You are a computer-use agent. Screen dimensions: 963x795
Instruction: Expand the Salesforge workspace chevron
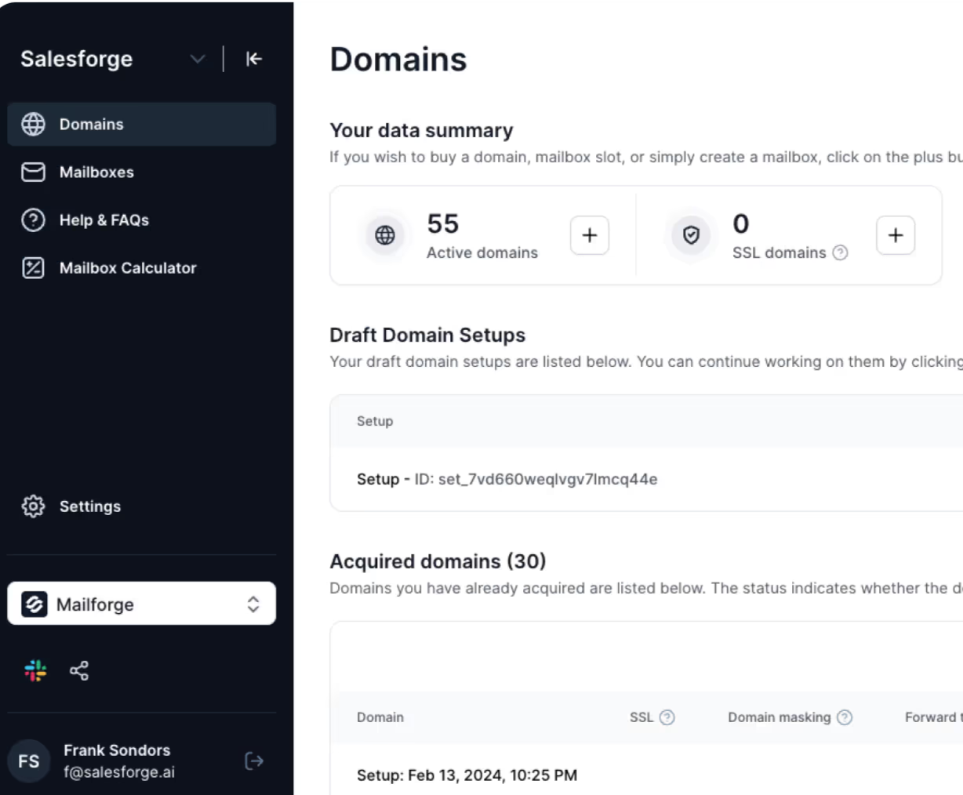pos(198,59)
